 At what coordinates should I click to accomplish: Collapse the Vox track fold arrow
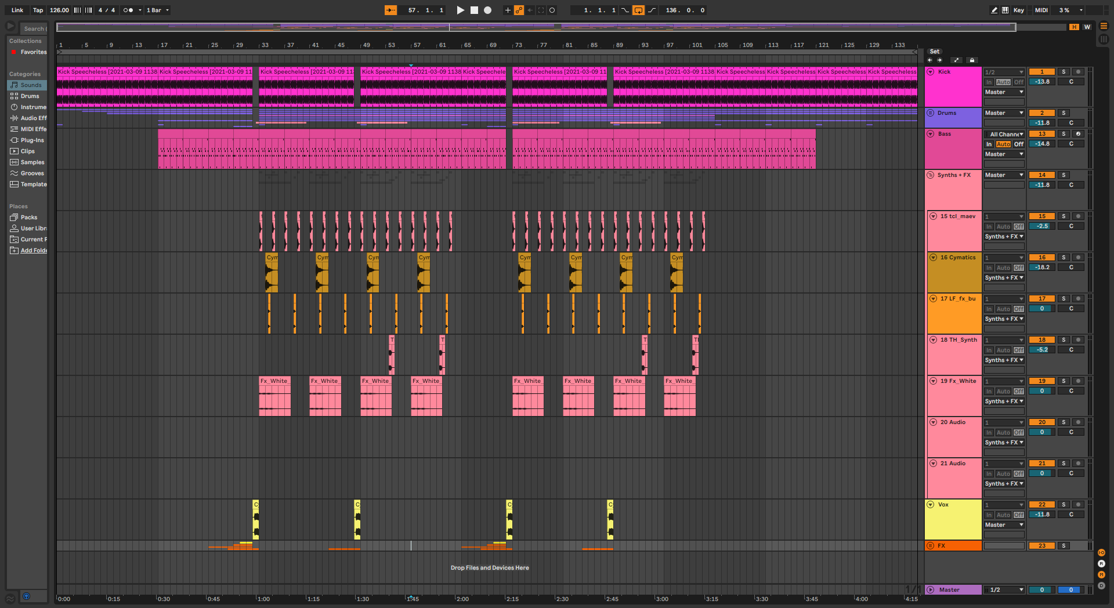(x=931, y=504)
